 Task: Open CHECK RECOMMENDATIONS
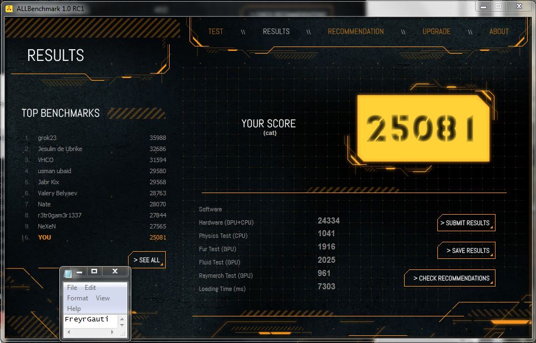click(x=450, y=278)
